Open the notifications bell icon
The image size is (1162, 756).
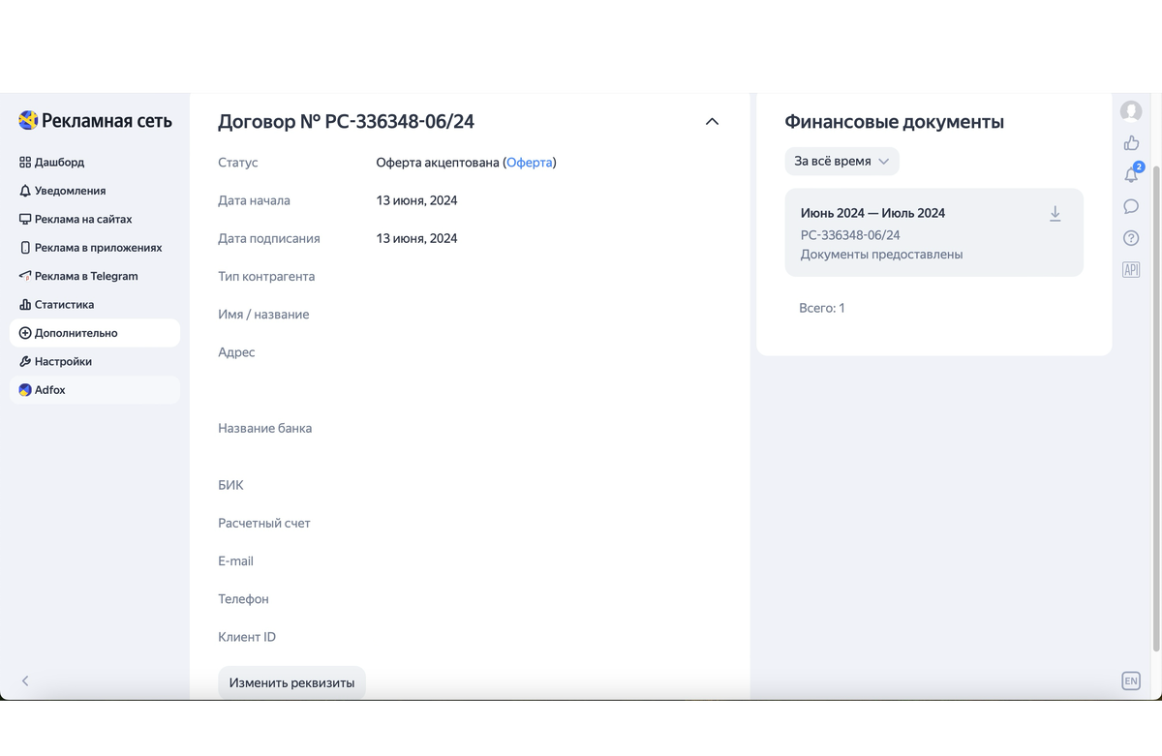pos(1131,175)
